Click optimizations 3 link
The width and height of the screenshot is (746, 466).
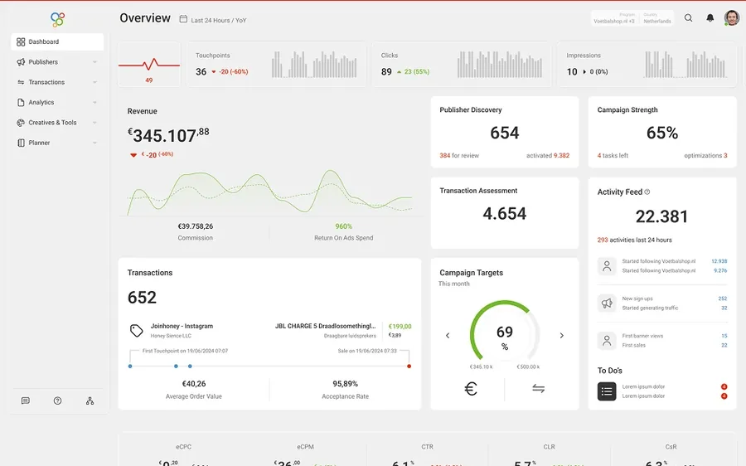[x=705, y=156]
